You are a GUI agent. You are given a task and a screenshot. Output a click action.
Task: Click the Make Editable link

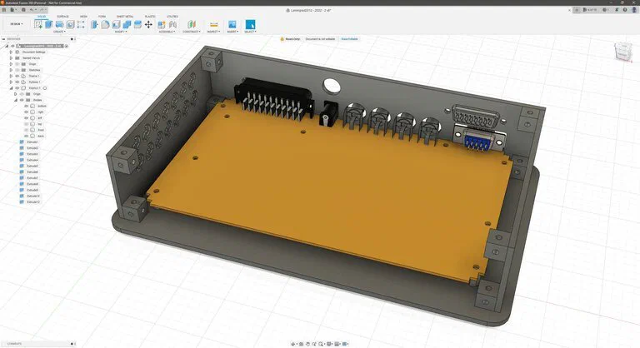click(349, 39)
